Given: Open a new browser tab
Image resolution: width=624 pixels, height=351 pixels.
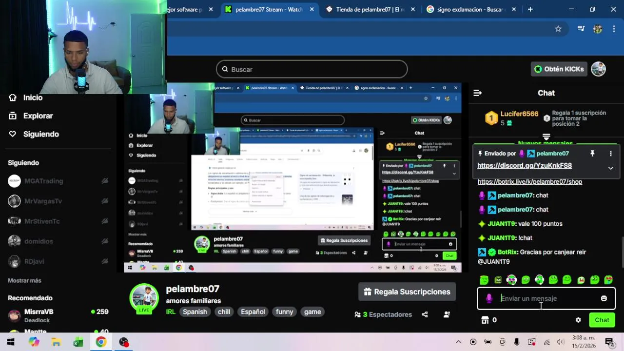Looking at the screenshot, I should (x=530, y=9).
